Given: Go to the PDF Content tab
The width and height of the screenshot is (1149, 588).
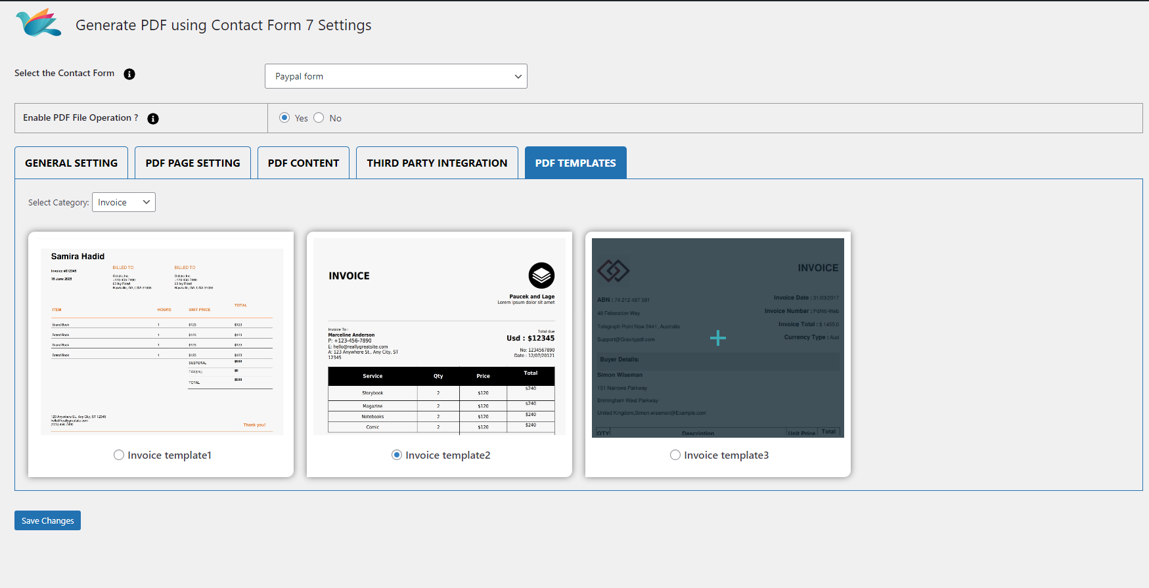Looking at the screenshot, I should click(304, 163).
